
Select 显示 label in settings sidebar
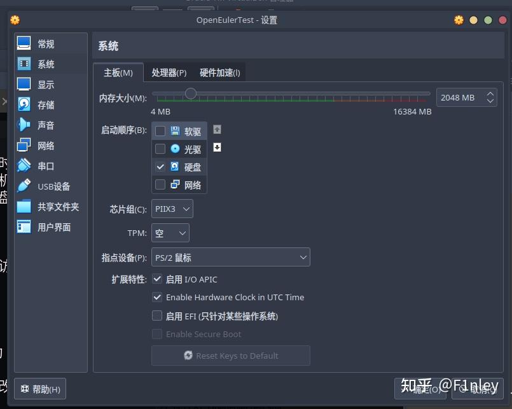46,85
